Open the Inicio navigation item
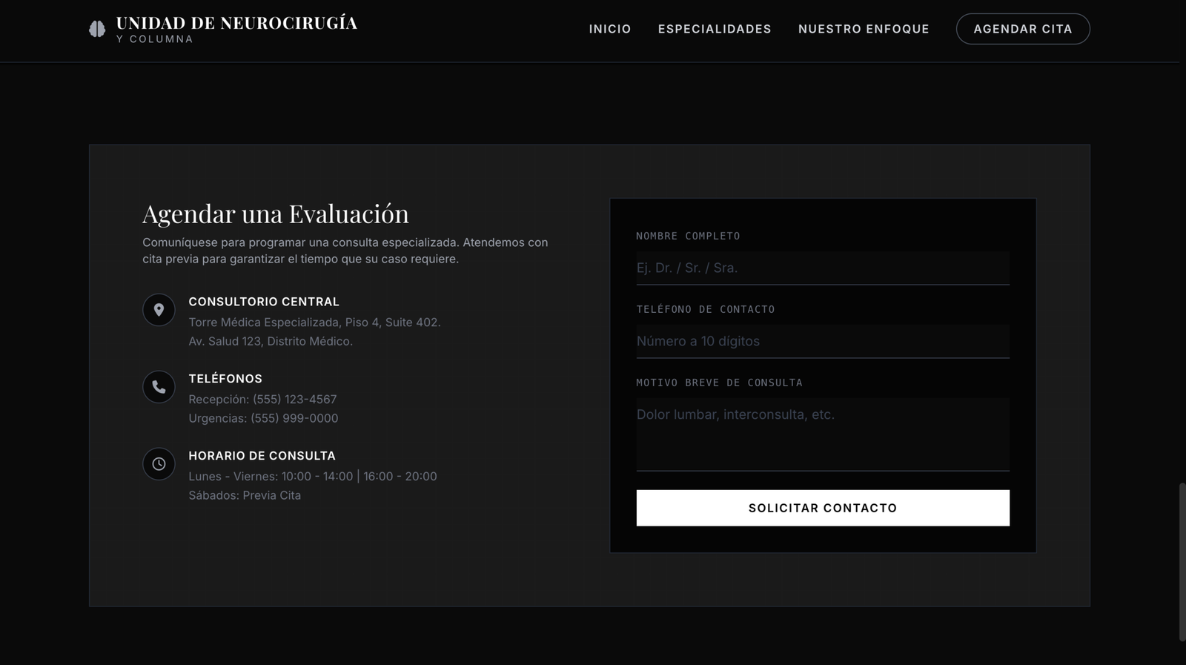1186x665 pixels. [610, 29]
